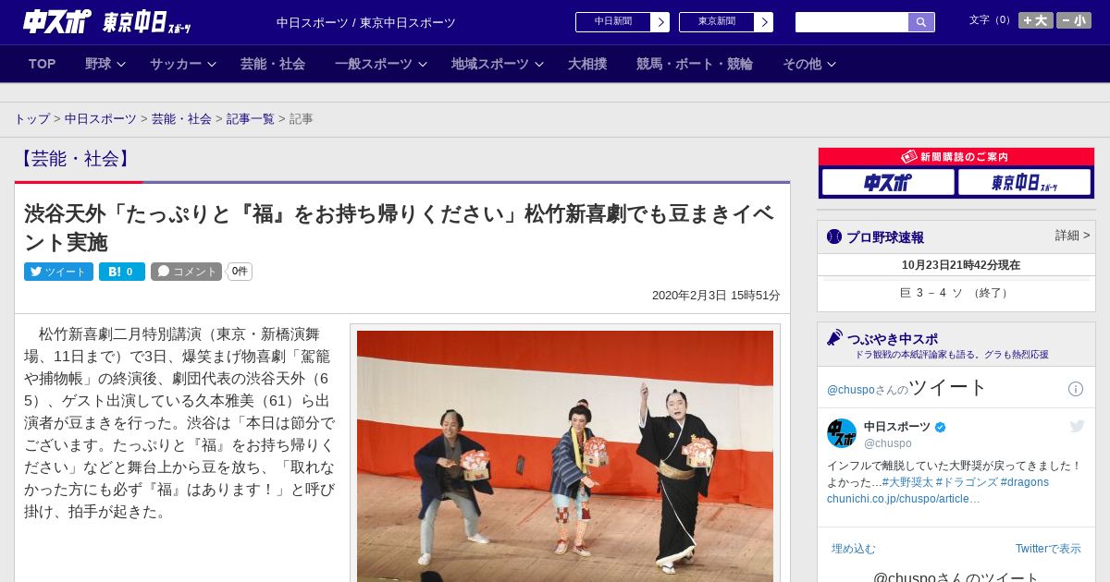Click 中スポ subscription banner button

click(x=888, y=182)
